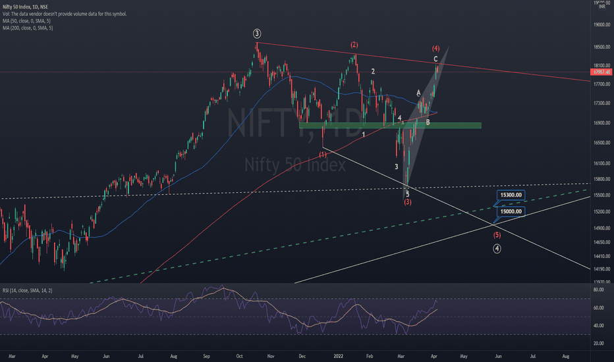Click 19000.00 on the price axis

coord(602,24)
